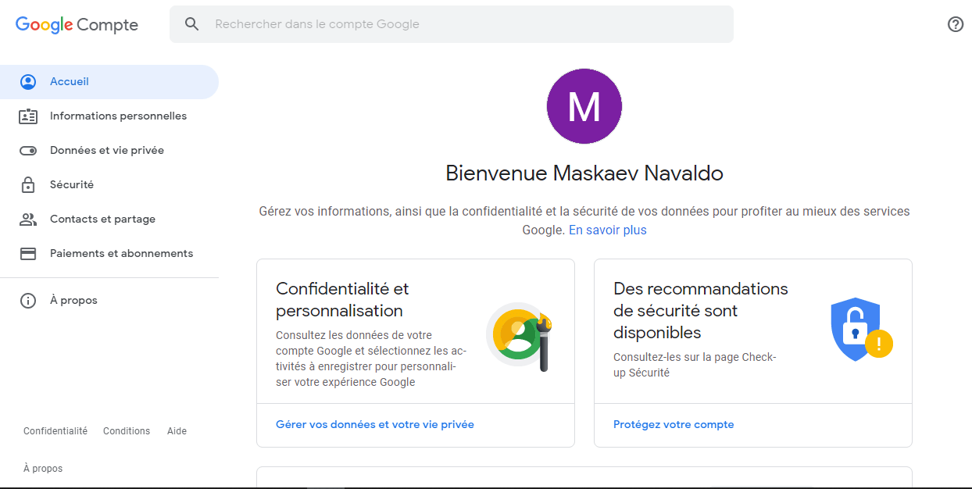Open Informations personnelles section
The width and height of the screenshot is (972, 489).
[x=109, y=116]
